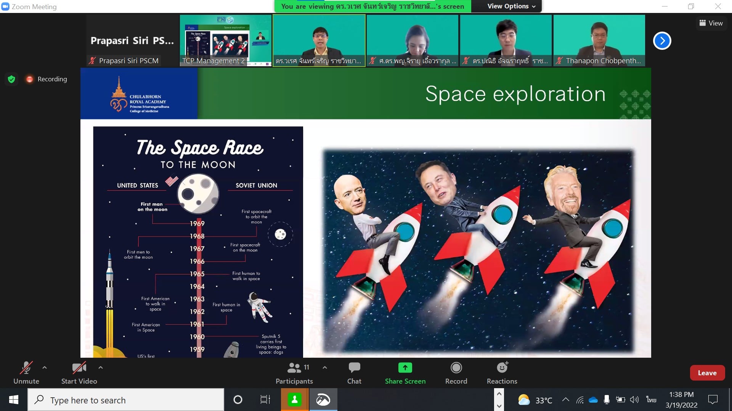Select the ดร.ปณิธิ video tile

pyautogui.click(x=506, y=41)
